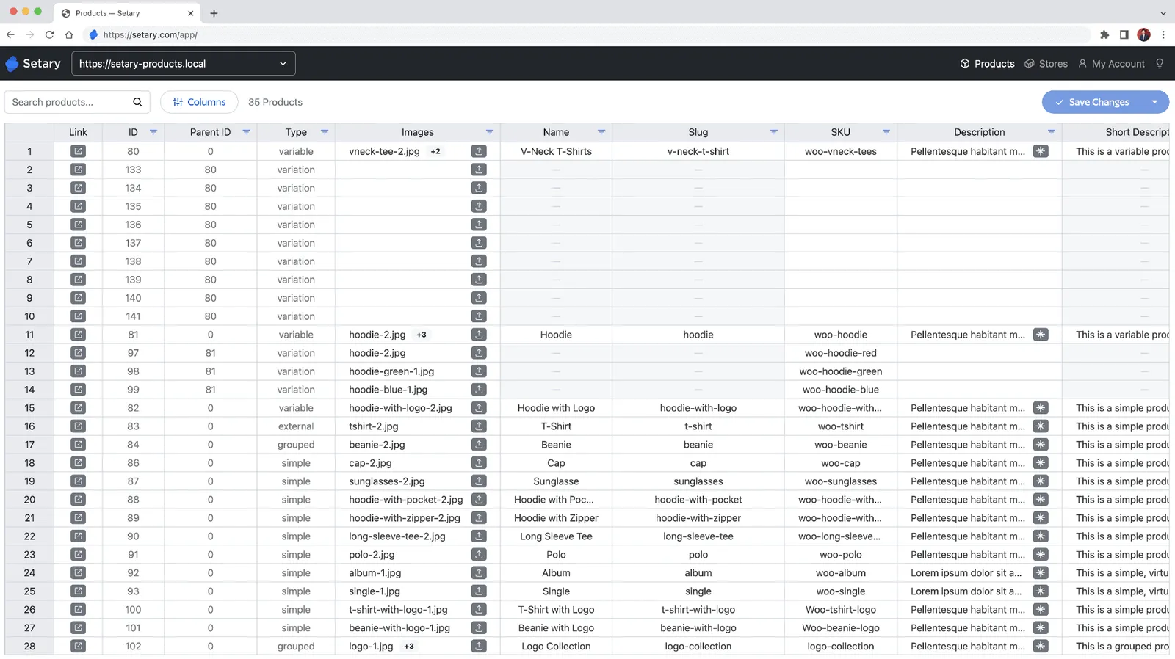Open the Stores page
The image size is (1175, 659).
pyautogui.click(x=1046, y=64)
